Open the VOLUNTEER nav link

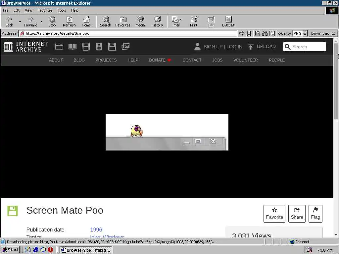pos(246,60)
